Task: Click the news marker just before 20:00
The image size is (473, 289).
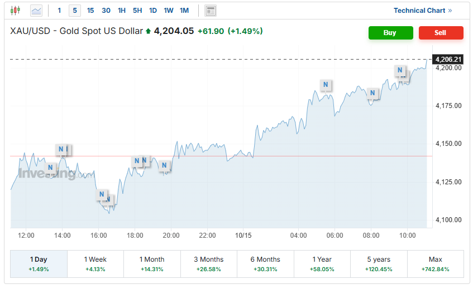Action: click(164, 165)
